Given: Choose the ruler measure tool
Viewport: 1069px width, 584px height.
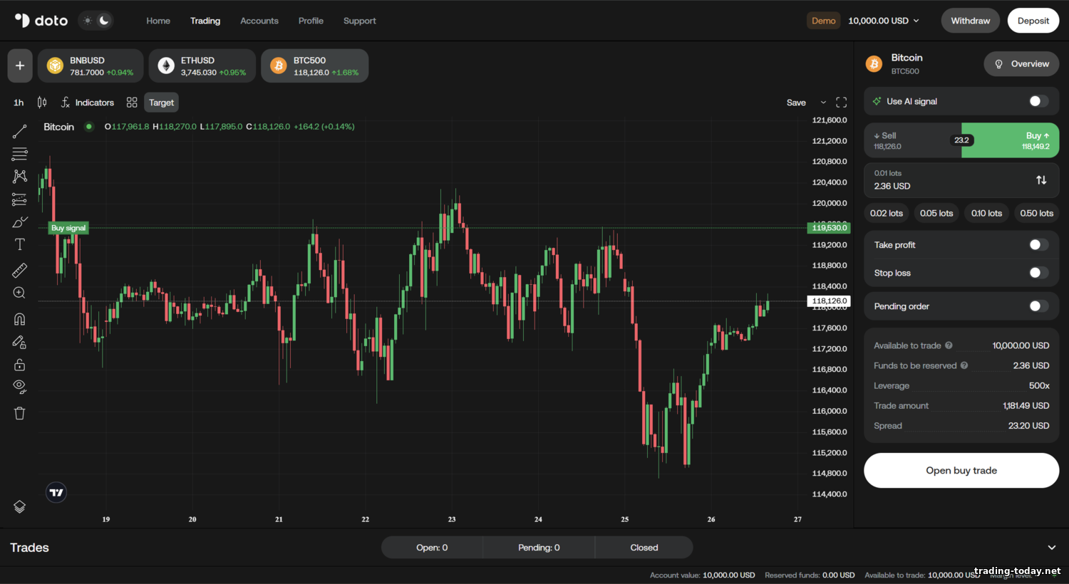Looking at the screenshot, I should coord(20,270).
